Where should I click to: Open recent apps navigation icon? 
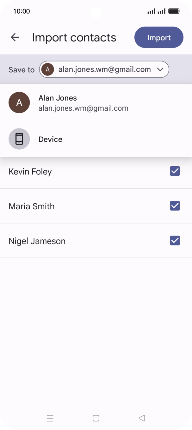[x=50, y=418]
